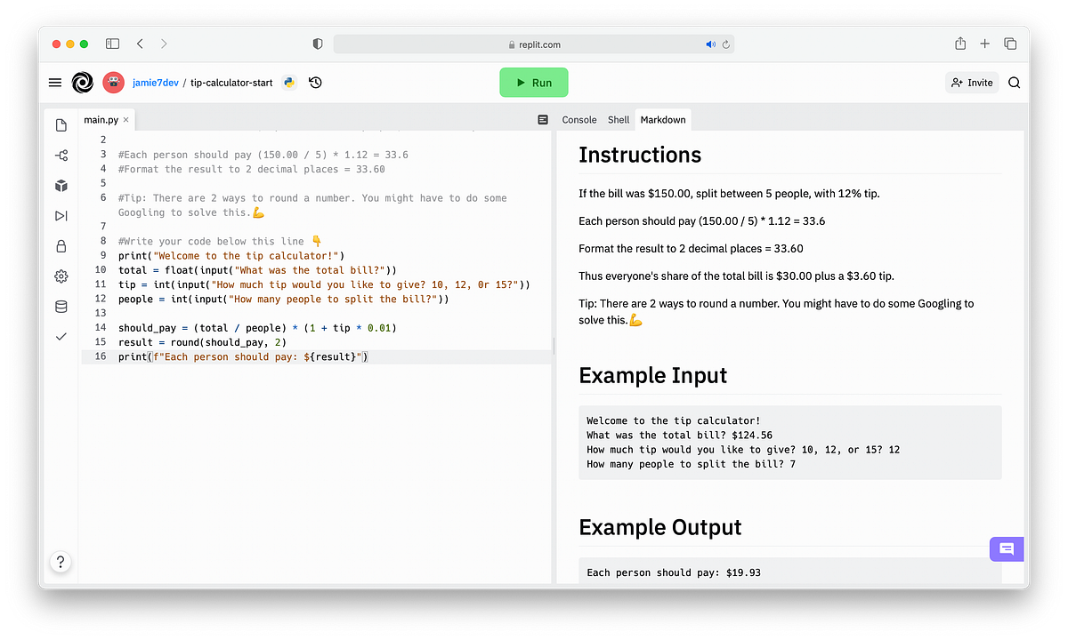Invite a collaborator

971,82
